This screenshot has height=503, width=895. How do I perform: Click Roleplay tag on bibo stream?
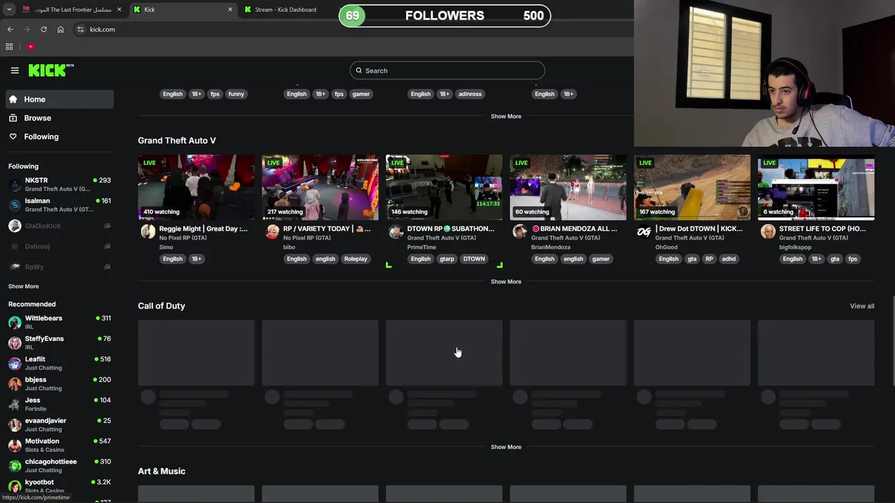click(x=355, y=259)
